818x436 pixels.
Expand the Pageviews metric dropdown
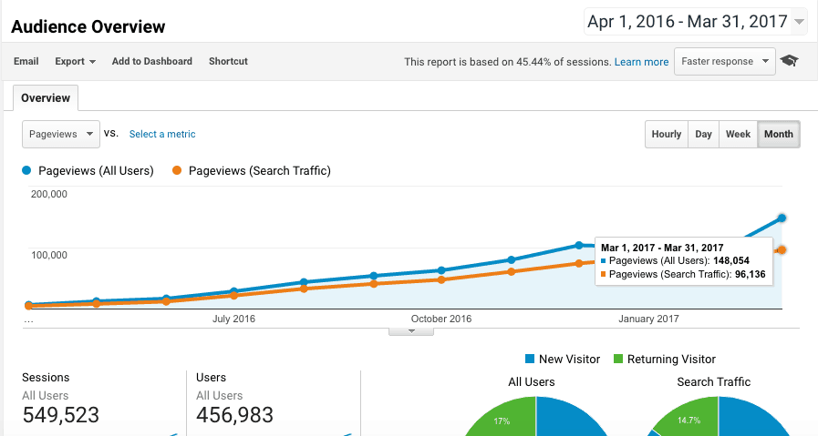pos(60,134)
